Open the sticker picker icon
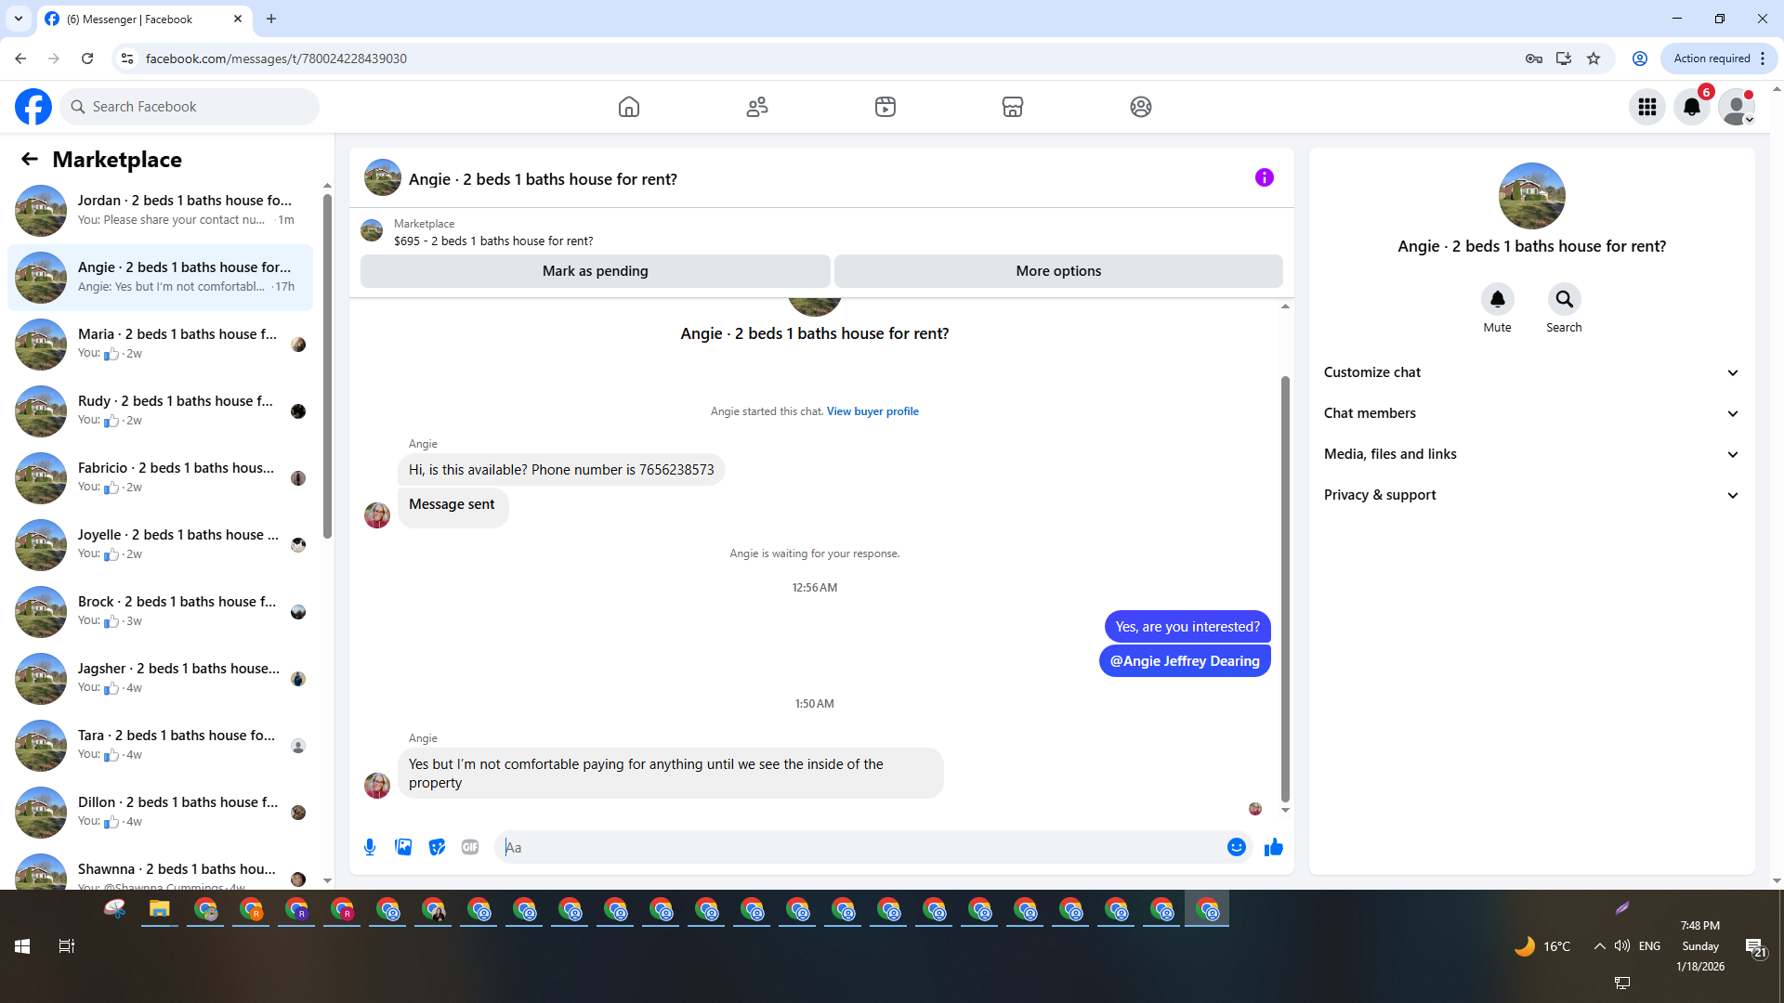 (x=437, y=847)
